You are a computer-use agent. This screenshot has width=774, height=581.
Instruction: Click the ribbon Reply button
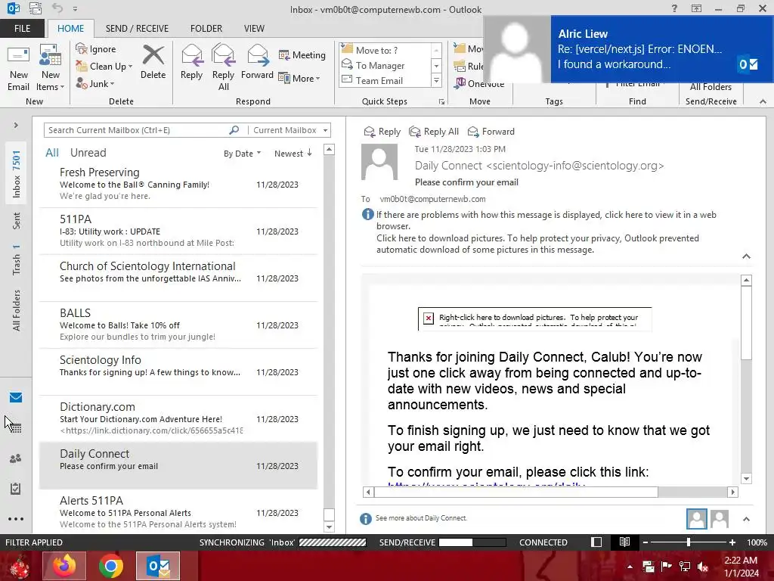tap(191, 62)
